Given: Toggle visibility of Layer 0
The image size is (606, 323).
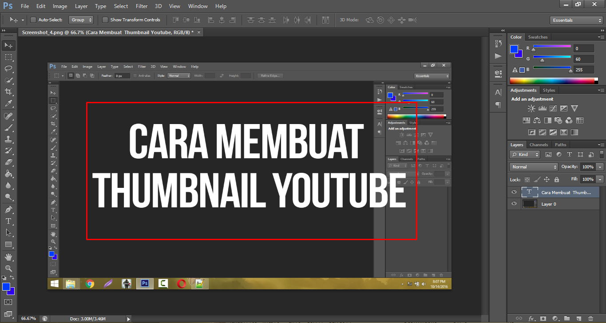Looking at the screenshot, I should tap(514, 204).
